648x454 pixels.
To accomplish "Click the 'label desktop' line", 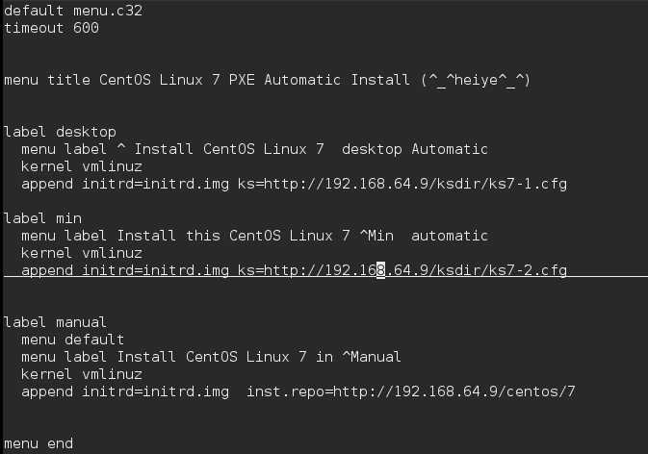I will [60, 132].
